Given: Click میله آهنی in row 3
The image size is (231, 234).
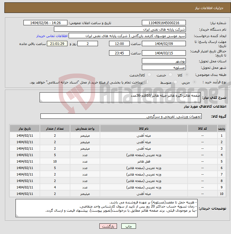Looking at the screenshot, I should [144, 148].
